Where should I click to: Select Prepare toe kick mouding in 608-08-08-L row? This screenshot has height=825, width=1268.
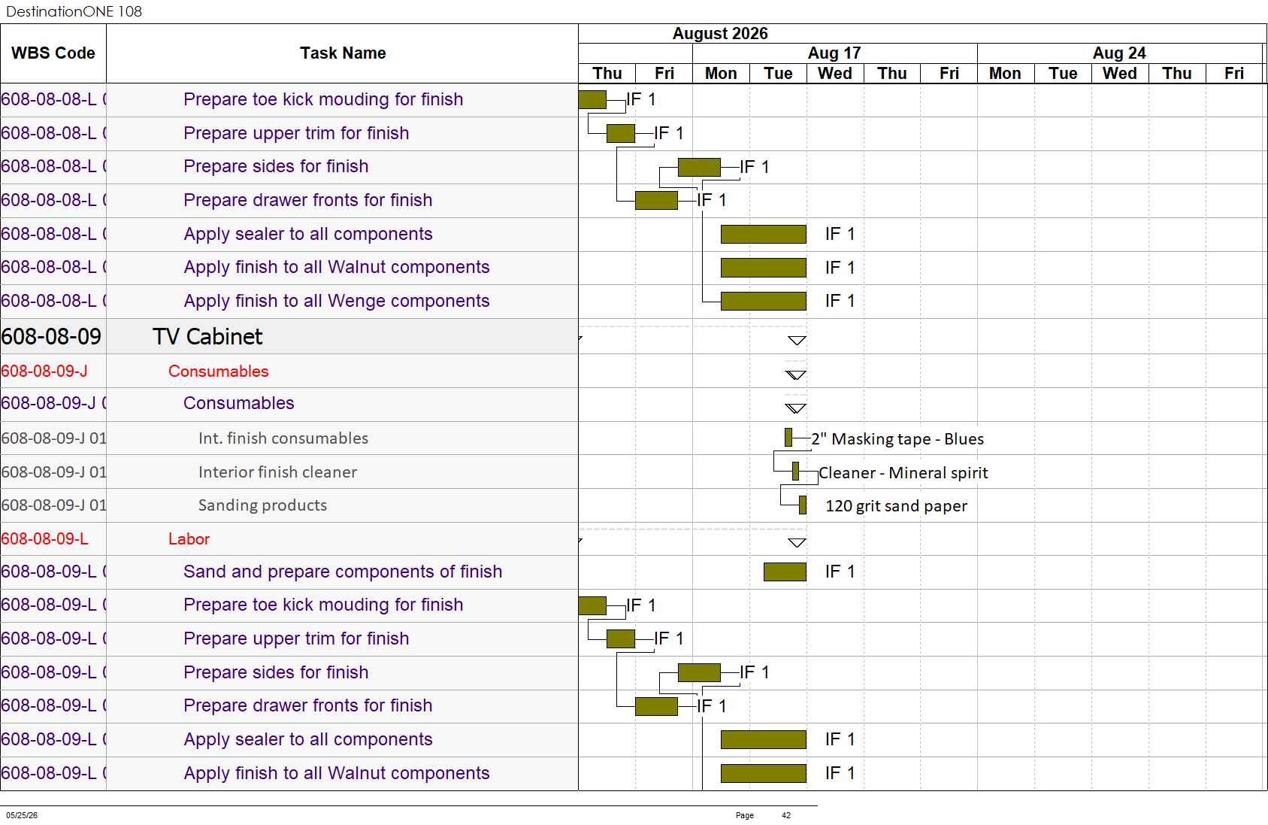coord(323,99)
